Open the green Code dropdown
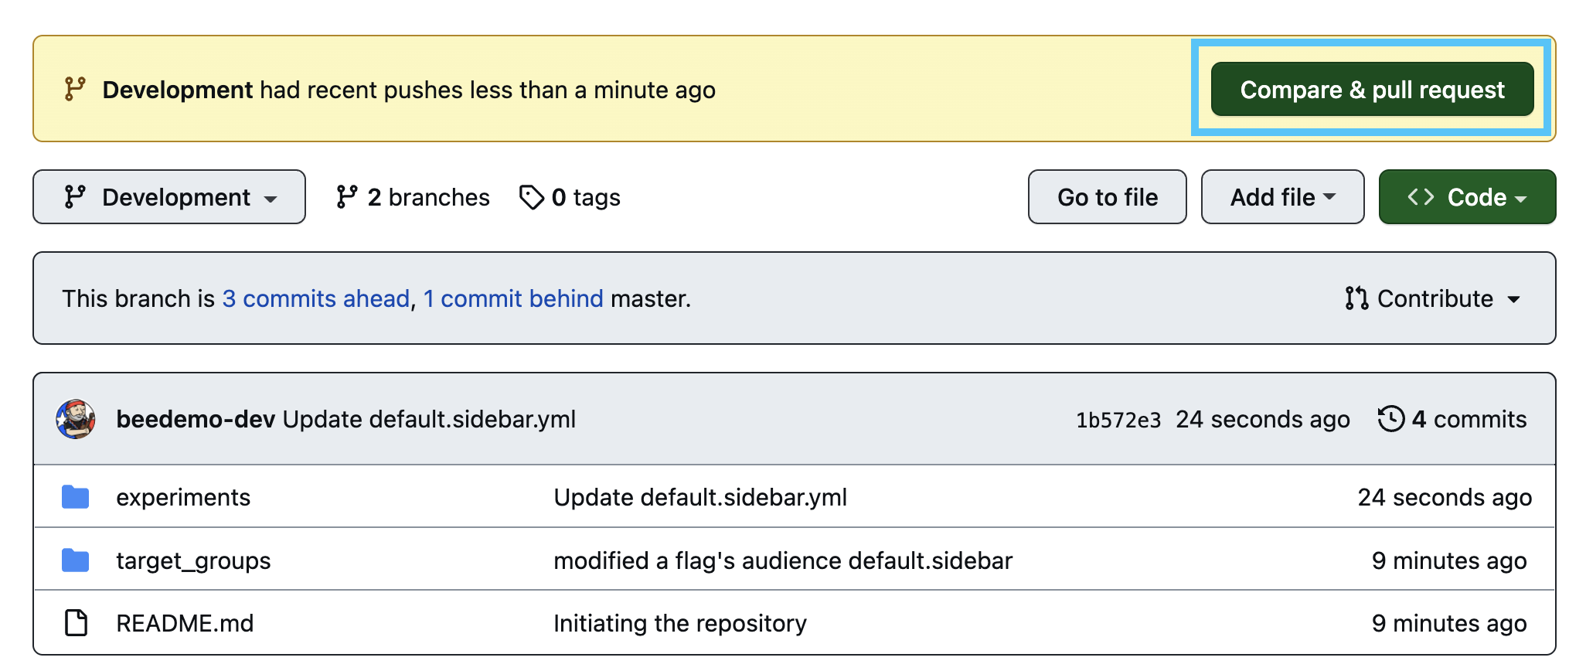1569x671 pixels. click(1466, 197)
